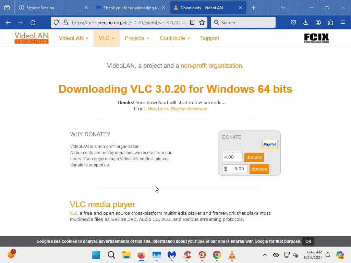The image size is (351, 263).
Task: Follow the non-profit organization link
Action: [212, 66]
